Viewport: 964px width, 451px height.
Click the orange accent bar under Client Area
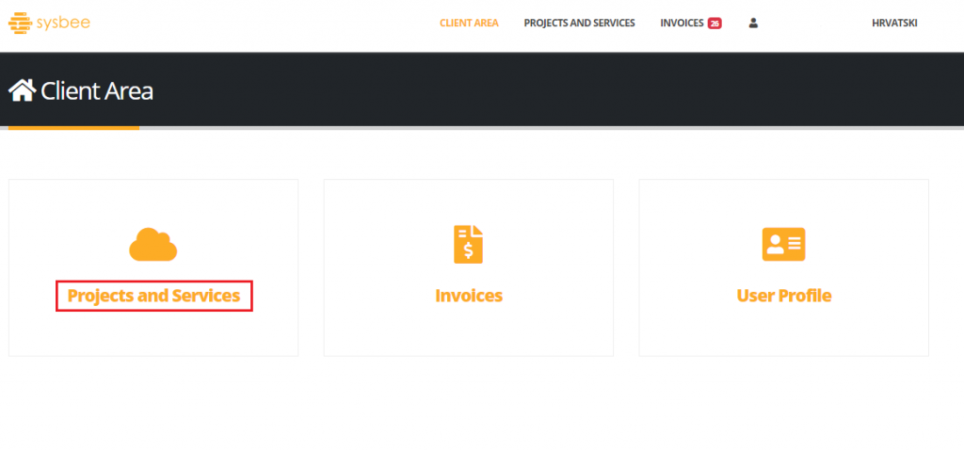tap(70, 127)
